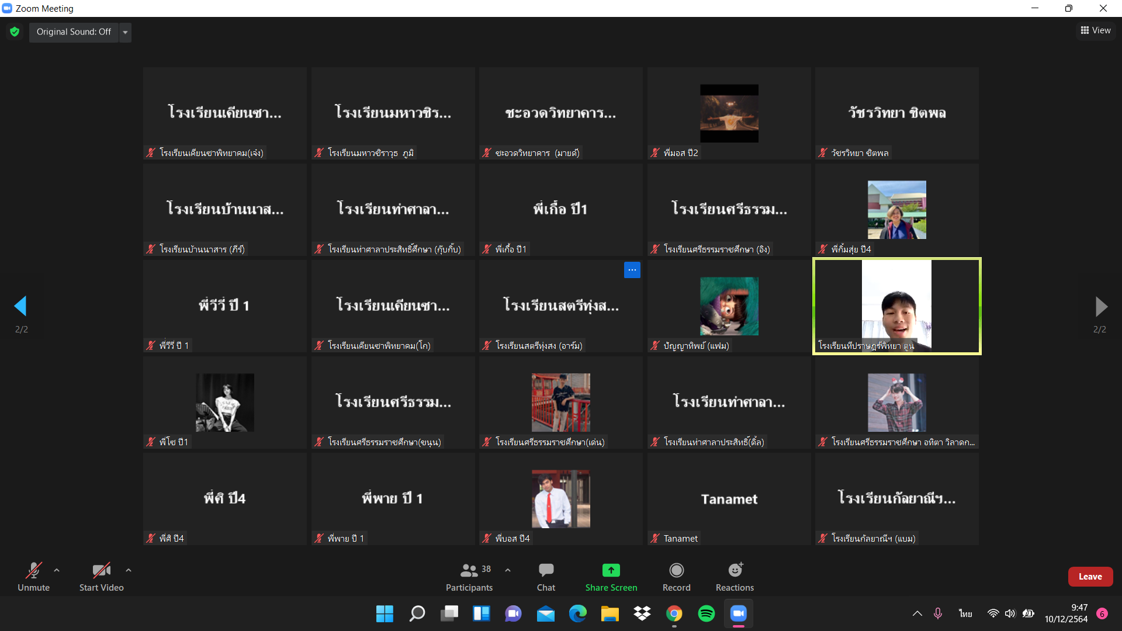This screenshot has height=631, width=1122.
Task: Open the Chat panel
Action: 546,577
